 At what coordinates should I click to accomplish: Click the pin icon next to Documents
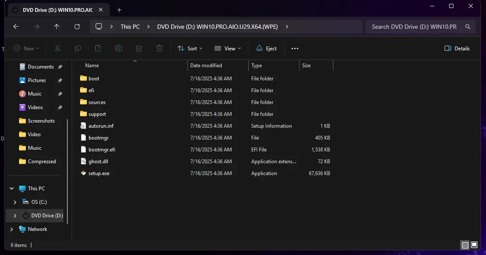click(x=60, y=67)
